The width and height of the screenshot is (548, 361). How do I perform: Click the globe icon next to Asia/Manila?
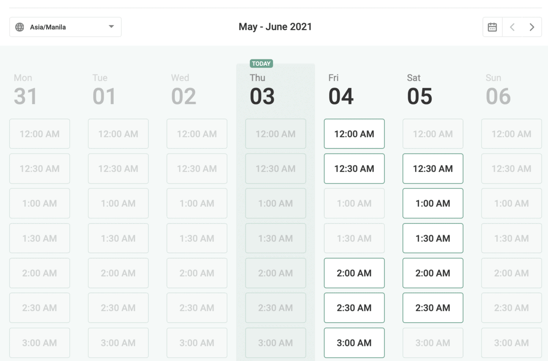click(18, 27)
